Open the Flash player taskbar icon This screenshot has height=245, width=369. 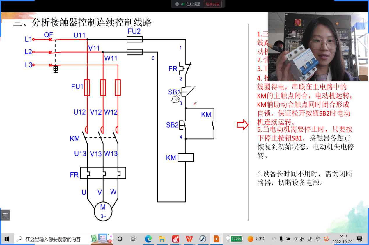click(x=203, y=239)
